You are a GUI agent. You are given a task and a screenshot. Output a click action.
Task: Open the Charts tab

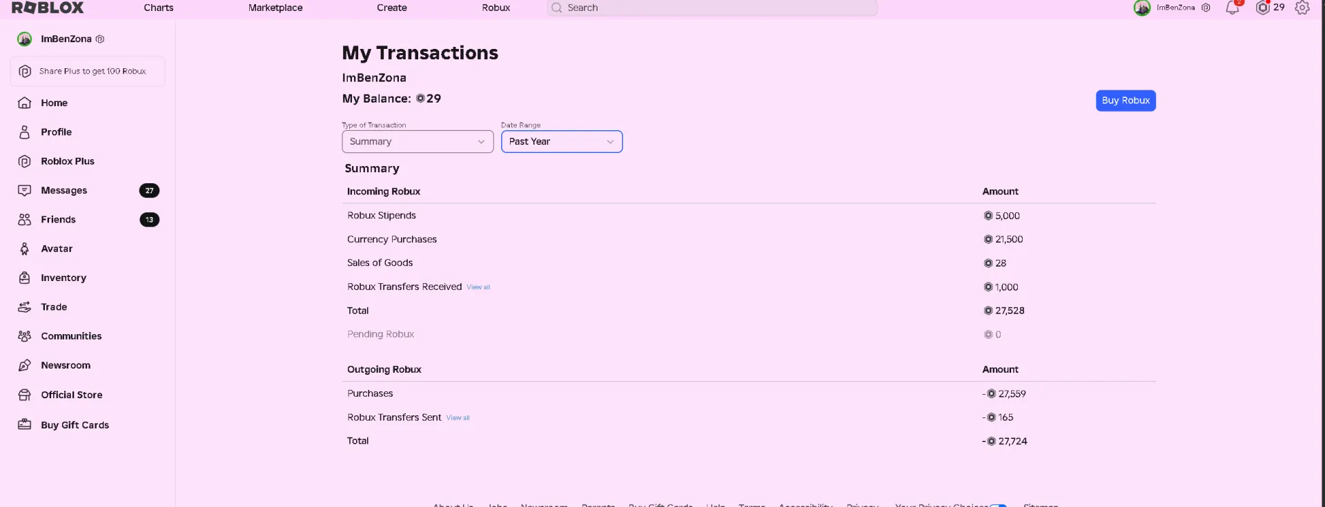[x=159, y=8]
